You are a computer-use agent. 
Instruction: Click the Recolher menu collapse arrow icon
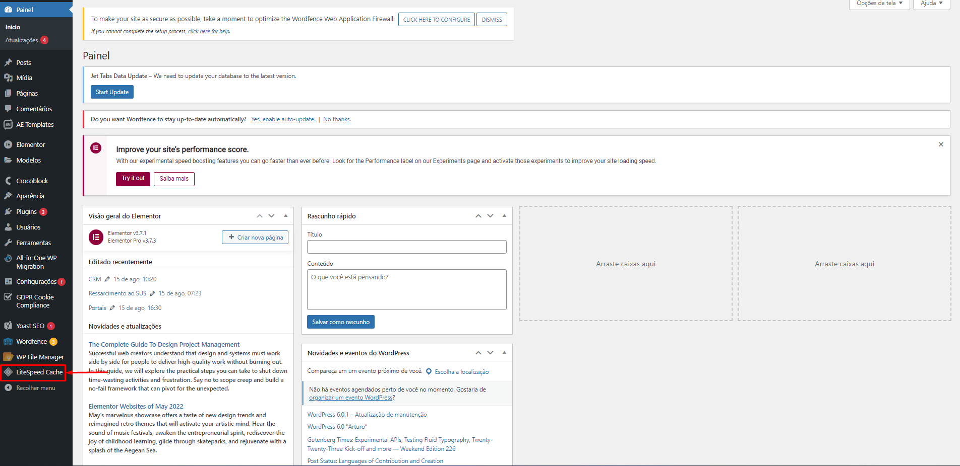[8, 387]
